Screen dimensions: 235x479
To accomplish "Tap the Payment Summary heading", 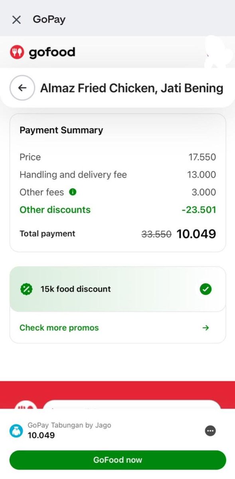I will [61, 130].
